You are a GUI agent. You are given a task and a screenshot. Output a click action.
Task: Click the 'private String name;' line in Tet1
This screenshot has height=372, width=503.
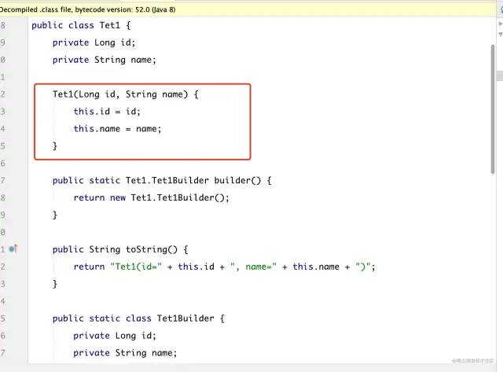tap(105, 60)
